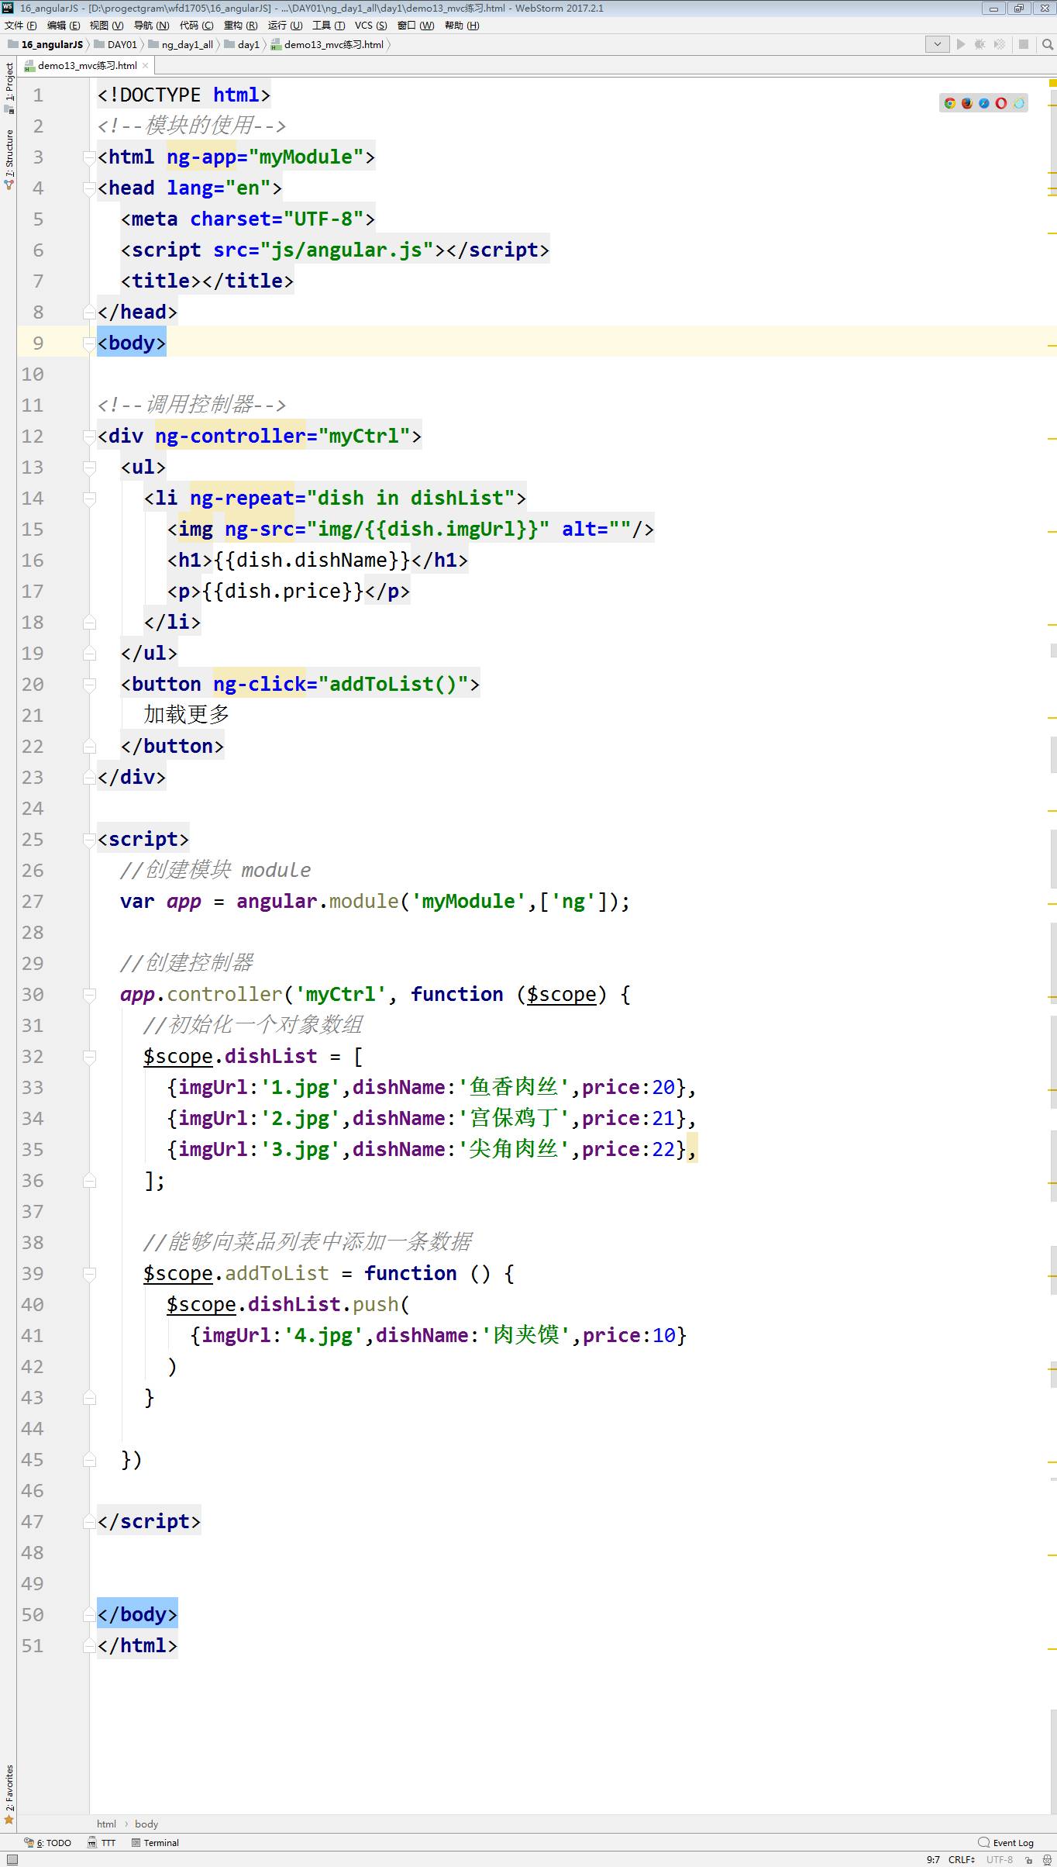
Task: Open the run configuration dropdown
Action: [937, 44]
